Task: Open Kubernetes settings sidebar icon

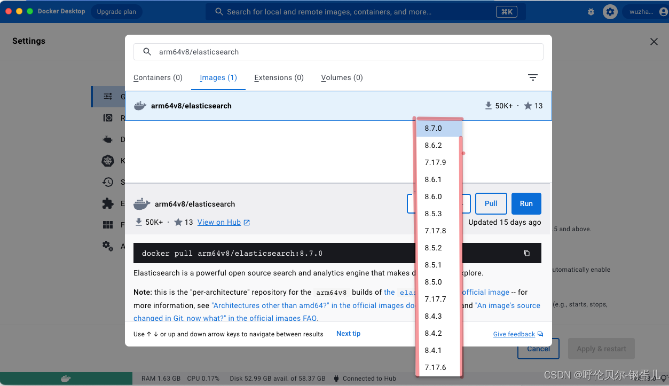Action: 108,161
